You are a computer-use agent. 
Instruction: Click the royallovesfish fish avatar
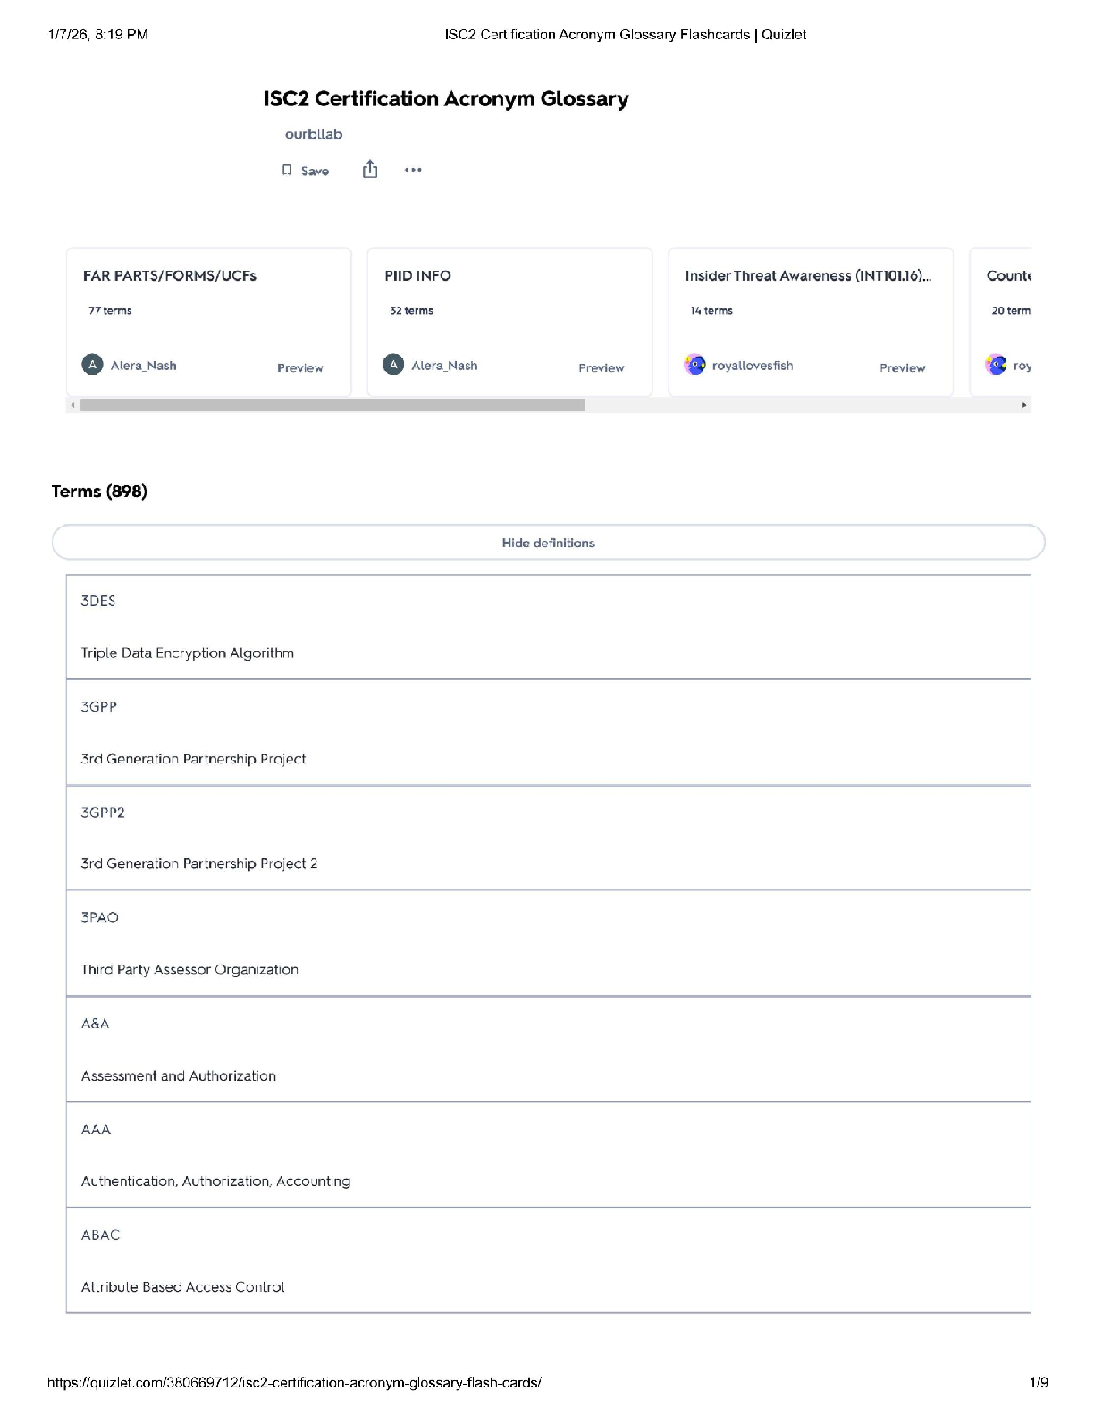(694, 365)
